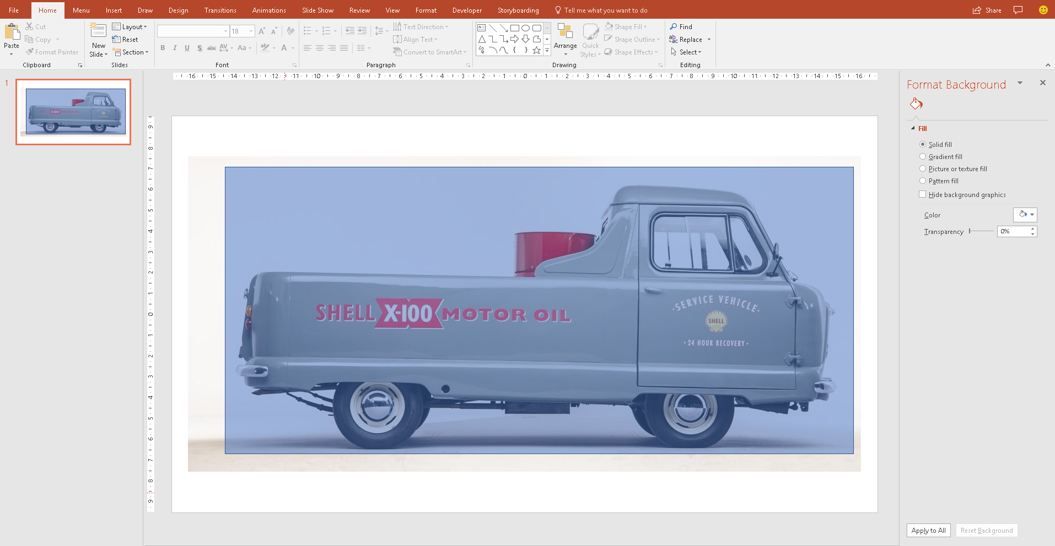Viewport: 1055px width, 546px height.
Task: Click the Copy icon
Action: [x=29, y=39]
